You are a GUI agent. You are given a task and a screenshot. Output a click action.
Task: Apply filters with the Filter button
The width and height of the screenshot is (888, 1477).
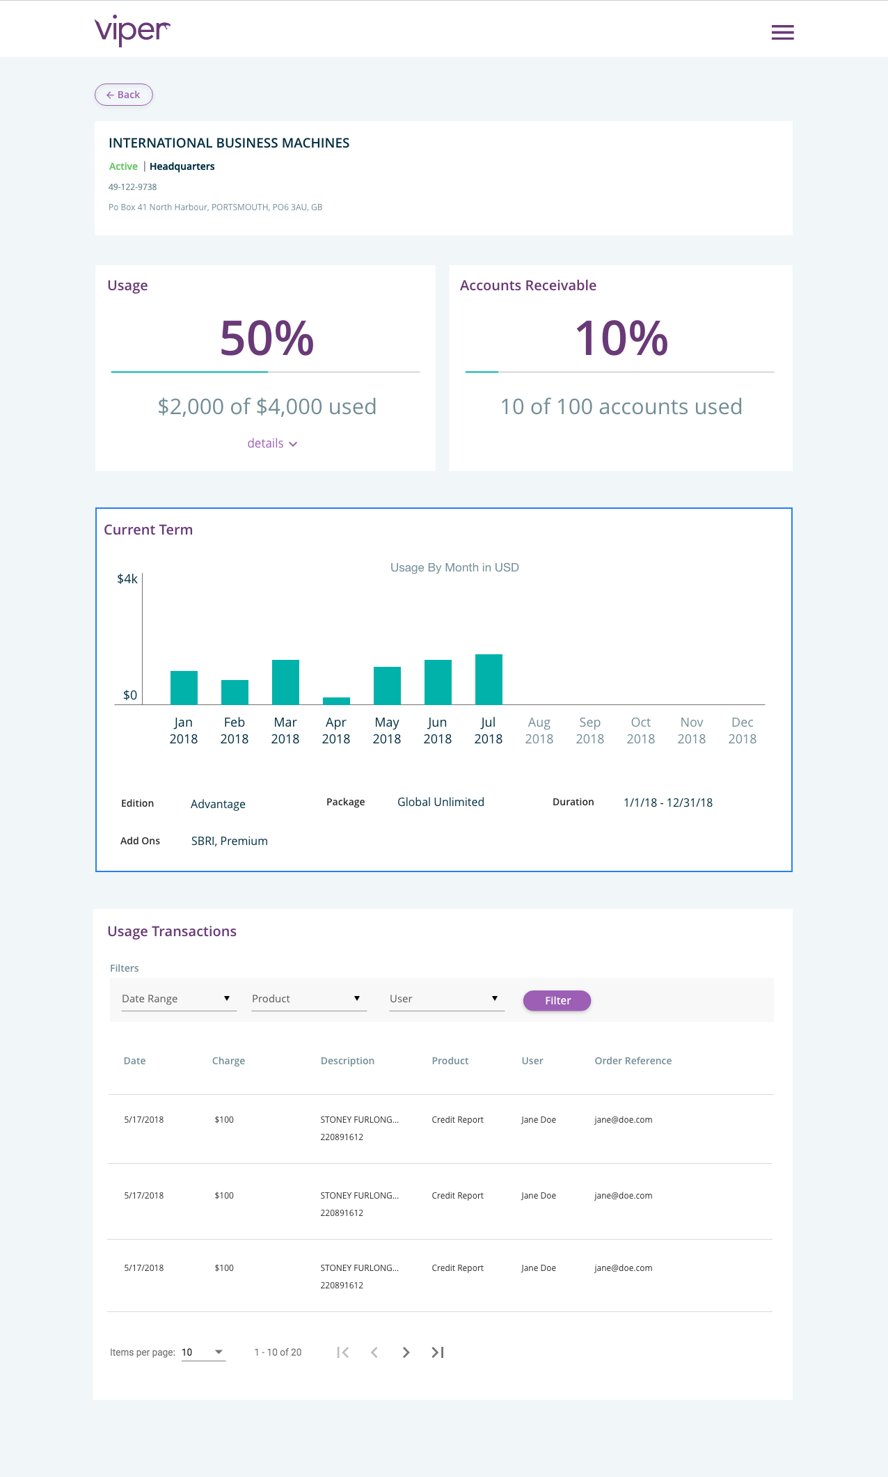(557, 1000)
